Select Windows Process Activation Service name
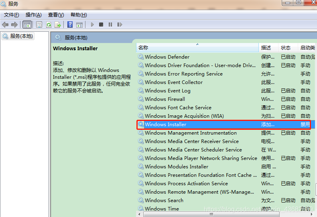The image size is (317, 217). (x=186, y=183)
